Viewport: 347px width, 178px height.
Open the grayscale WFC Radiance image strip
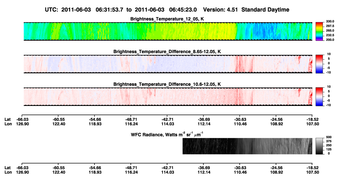click(x=247, y=146)
